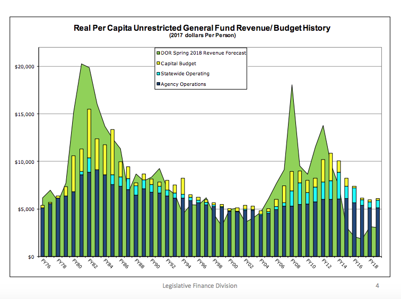Click the navy Agency Operations legend swatch
This screenshot has width=401, height=299.
(158, 84)
